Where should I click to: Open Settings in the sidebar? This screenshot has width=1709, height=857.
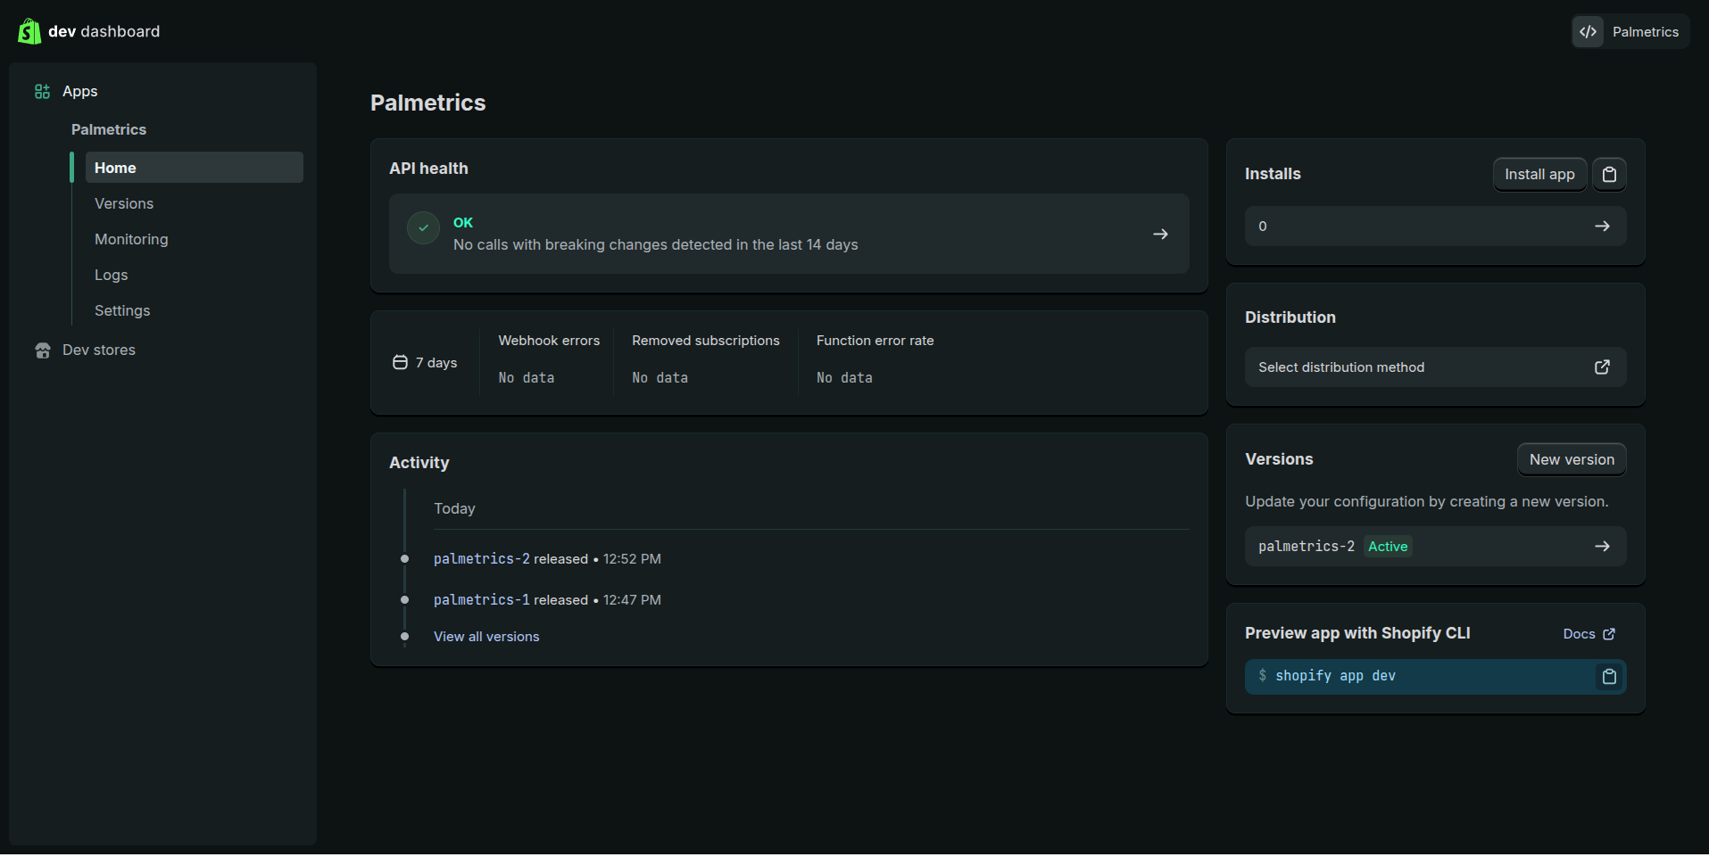(122, 311)
